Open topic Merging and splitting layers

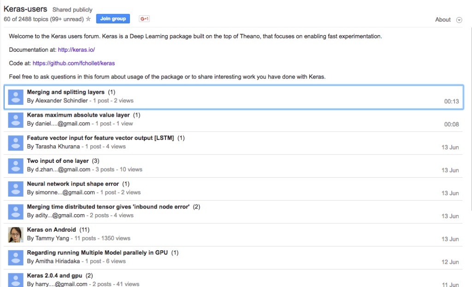65,92
